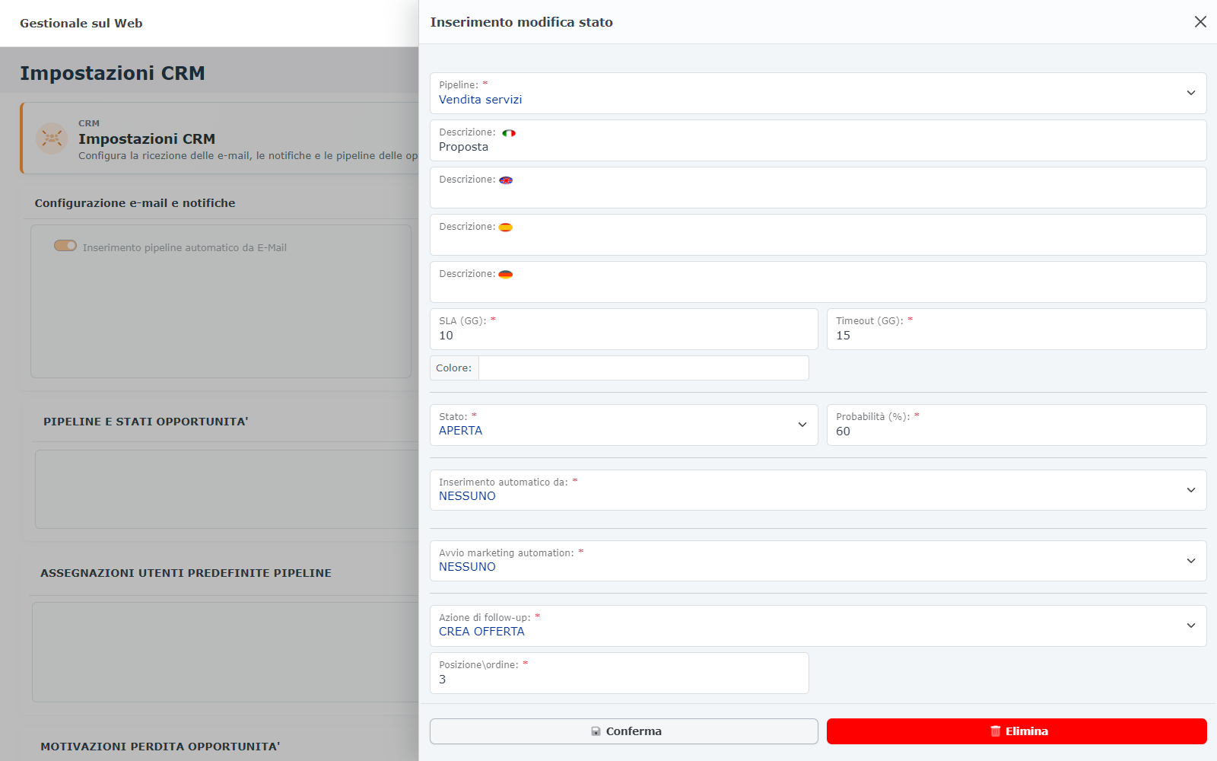This screenshot has width=1217, height=761.
Task: Click the Spanish flag description icon
Action: 506,228
